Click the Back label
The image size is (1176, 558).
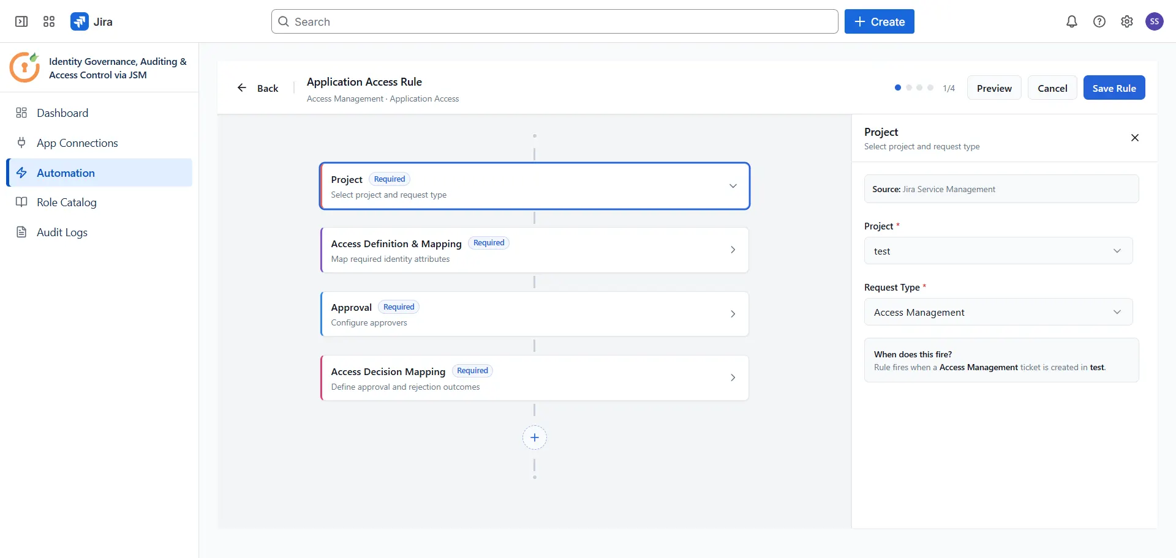point(268,88)
